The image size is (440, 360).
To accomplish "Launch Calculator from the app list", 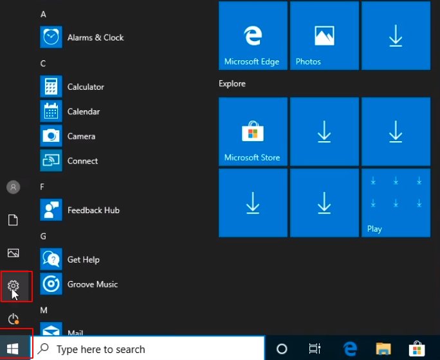I will point(72,87).
